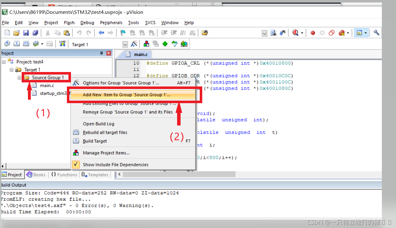Screen dimensions: 396x228
Task: Redo edit toolbar arrow
Action: tap(89, 33)
